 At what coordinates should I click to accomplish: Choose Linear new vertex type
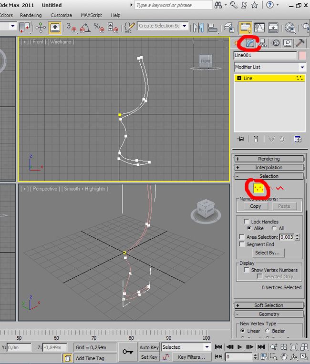(243, 331)
